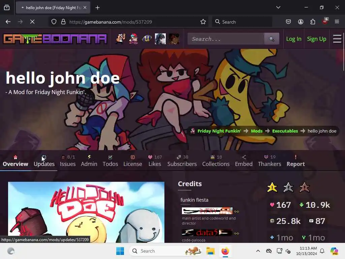Open the Firefox tab list icon
This screenshot has height=259, width=345.
(7, 8)
